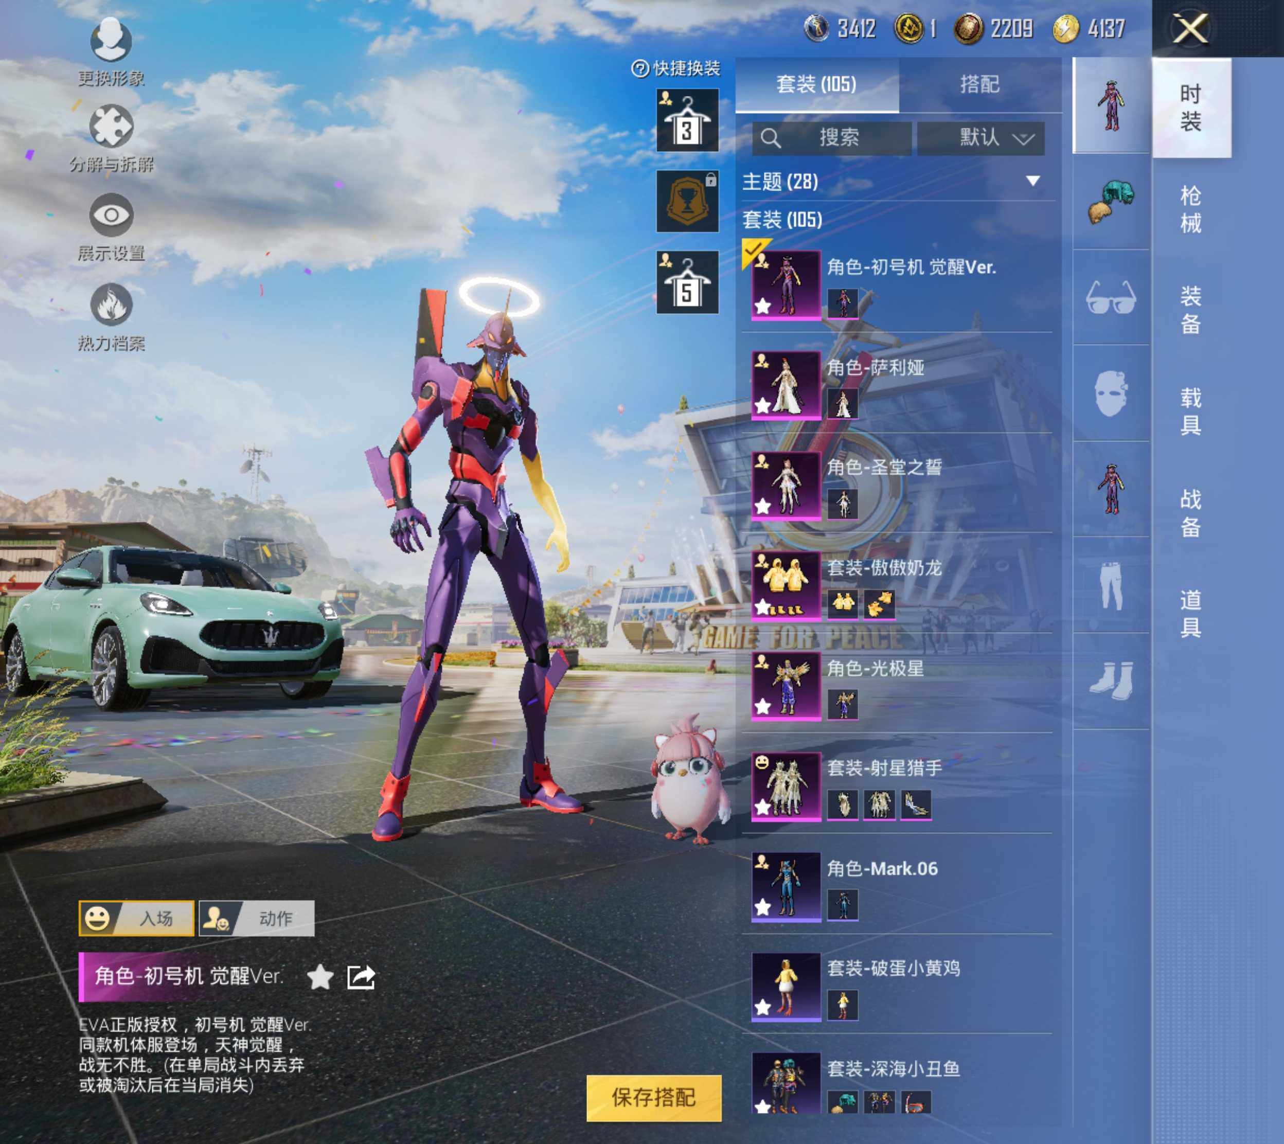Open the glasses category icon

point(1111,297)
